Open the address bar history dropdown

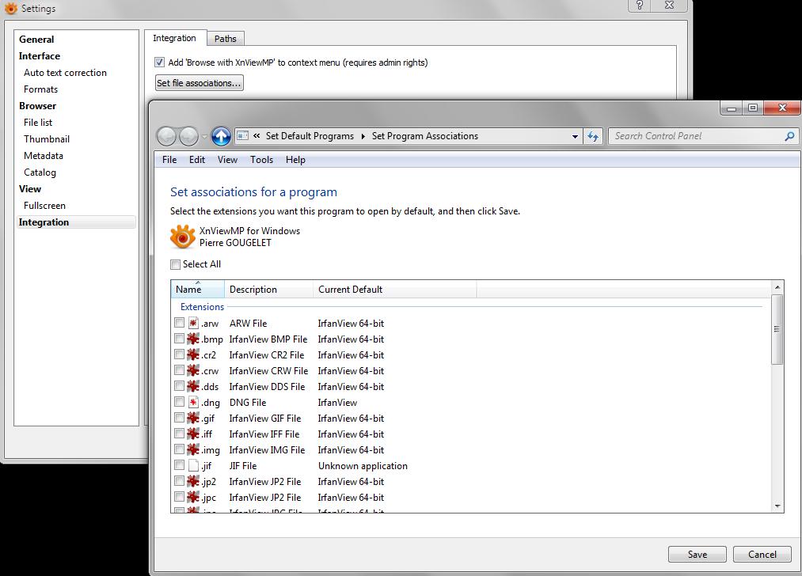[x=575, y=136]
